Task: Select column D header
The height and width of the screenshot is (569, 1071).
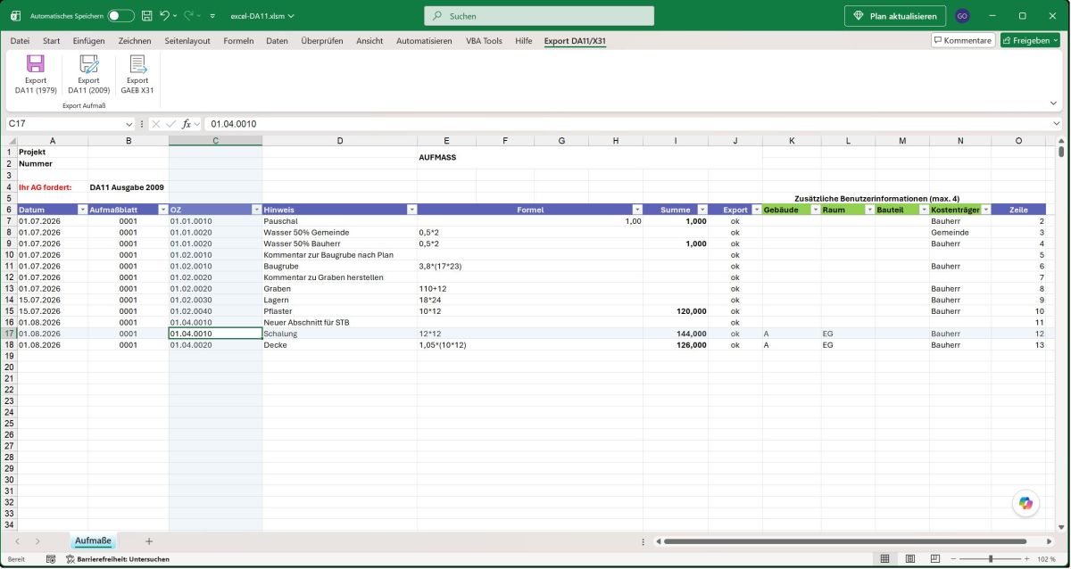Action: pyautogui.click(x=340, y=141)
